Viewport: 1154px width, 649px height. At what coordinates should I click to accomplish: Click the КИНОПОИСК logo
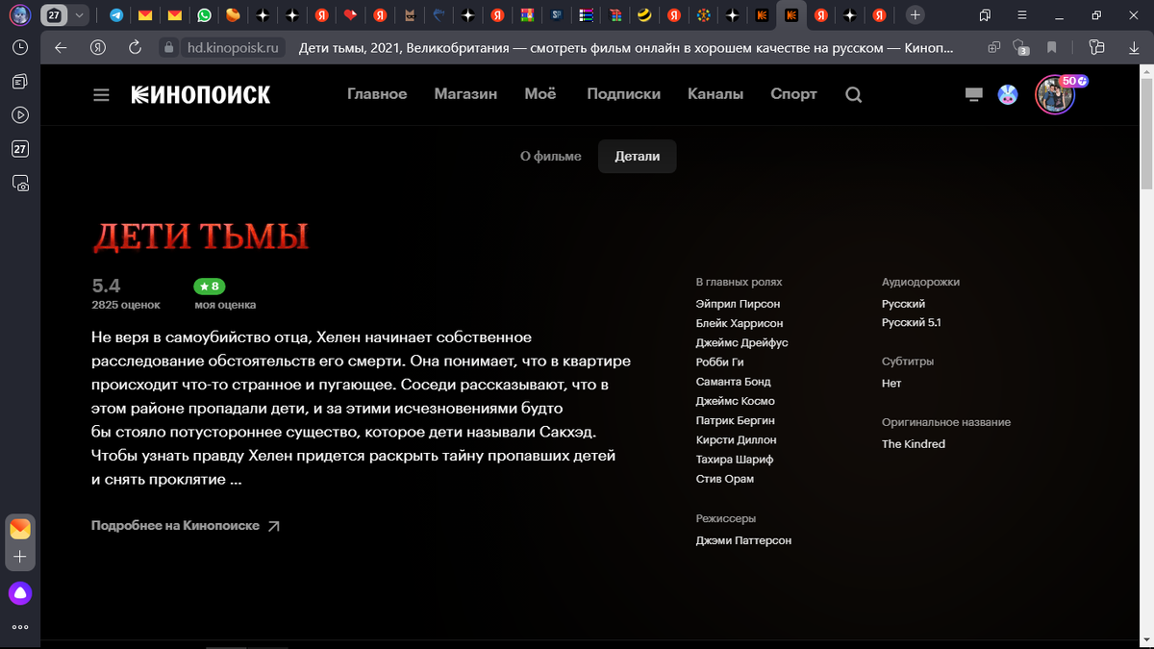point(201,94)
